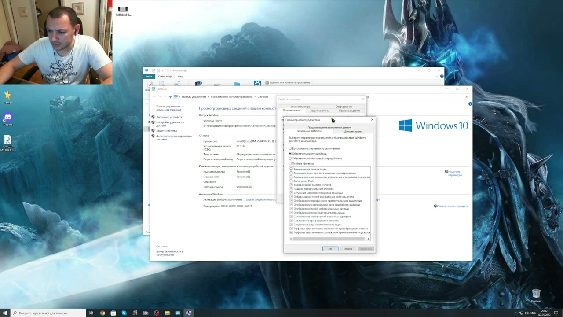Select 'Обеспечить наилучшее быстродействие' radio option
The width and height of the screenshot is (563, 317).
pos(290,158)
